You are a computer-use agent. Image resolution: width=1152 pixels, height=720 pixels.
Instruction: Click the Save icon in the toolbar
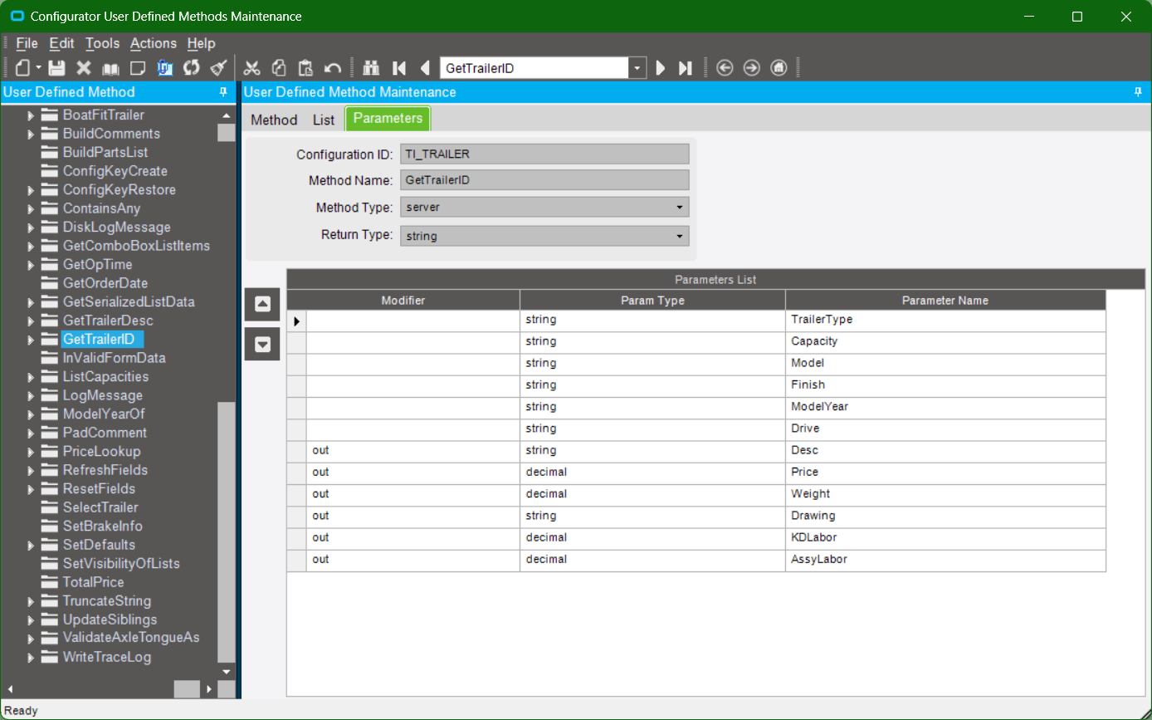(56, 68)
